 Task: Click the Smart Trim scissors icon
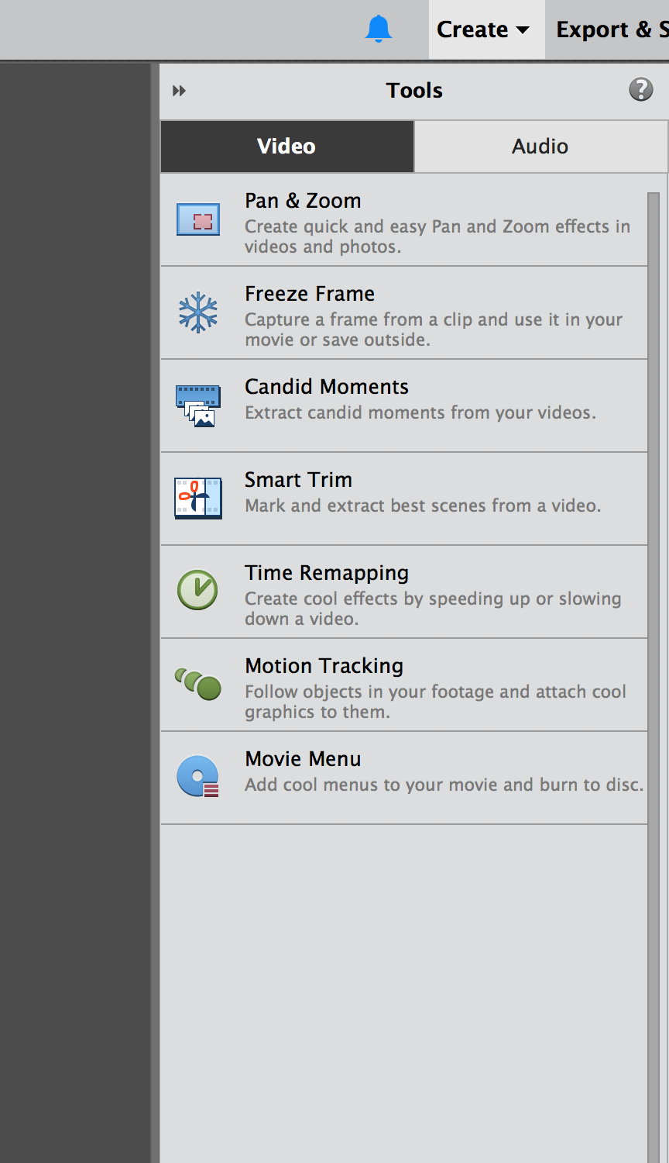coord(198,498)
